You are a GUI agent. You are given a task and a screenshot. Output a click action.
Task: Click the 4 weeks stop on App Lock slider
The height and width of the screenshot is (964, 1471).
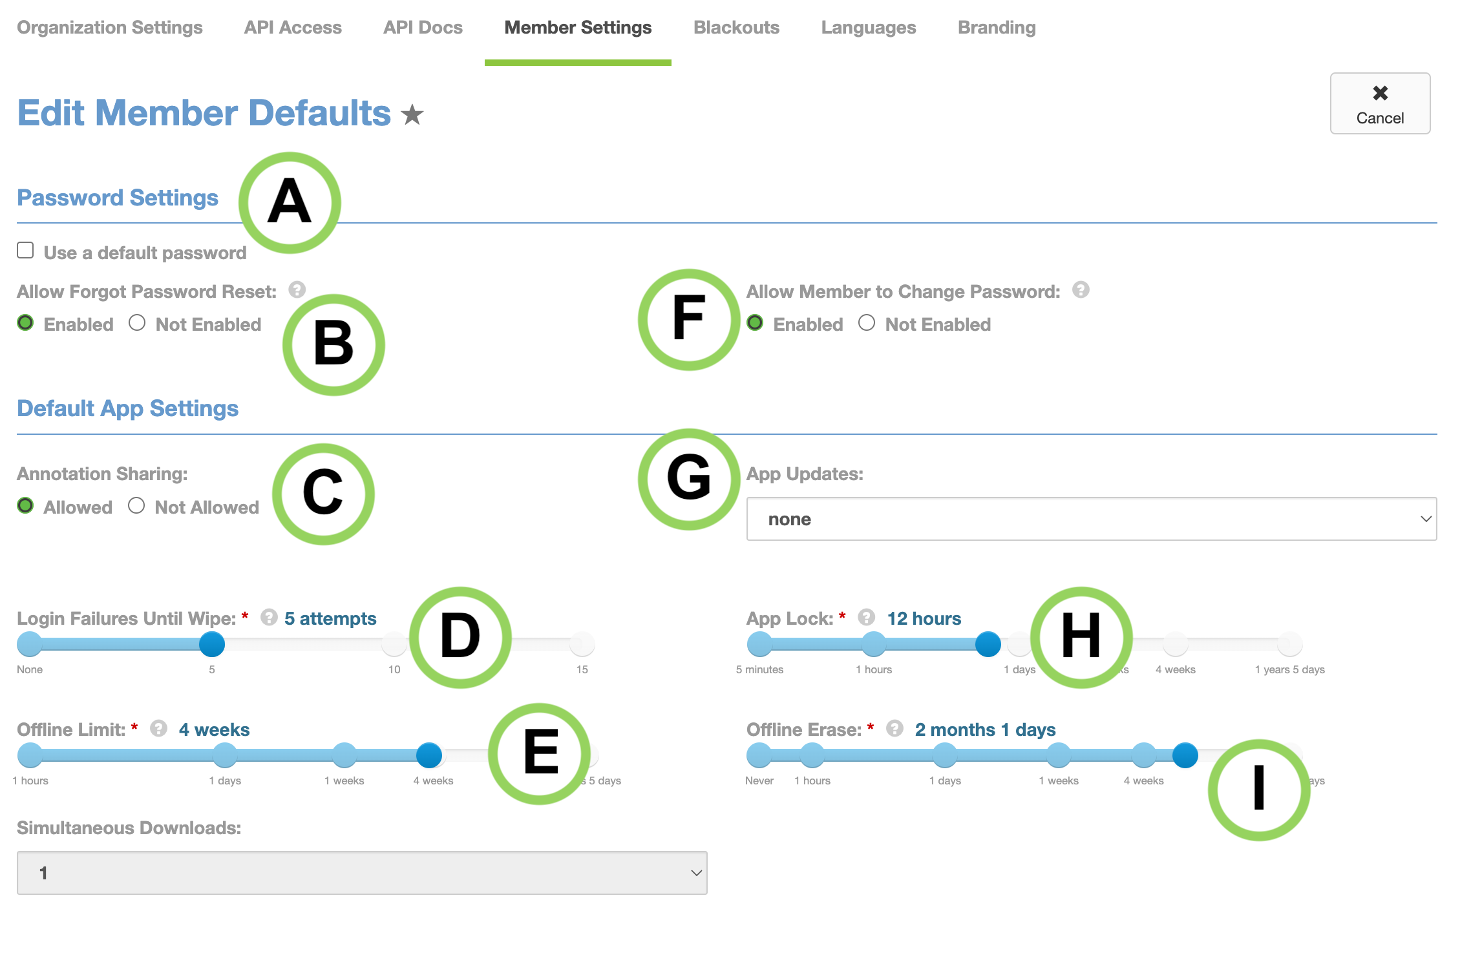coord(1176,644)
